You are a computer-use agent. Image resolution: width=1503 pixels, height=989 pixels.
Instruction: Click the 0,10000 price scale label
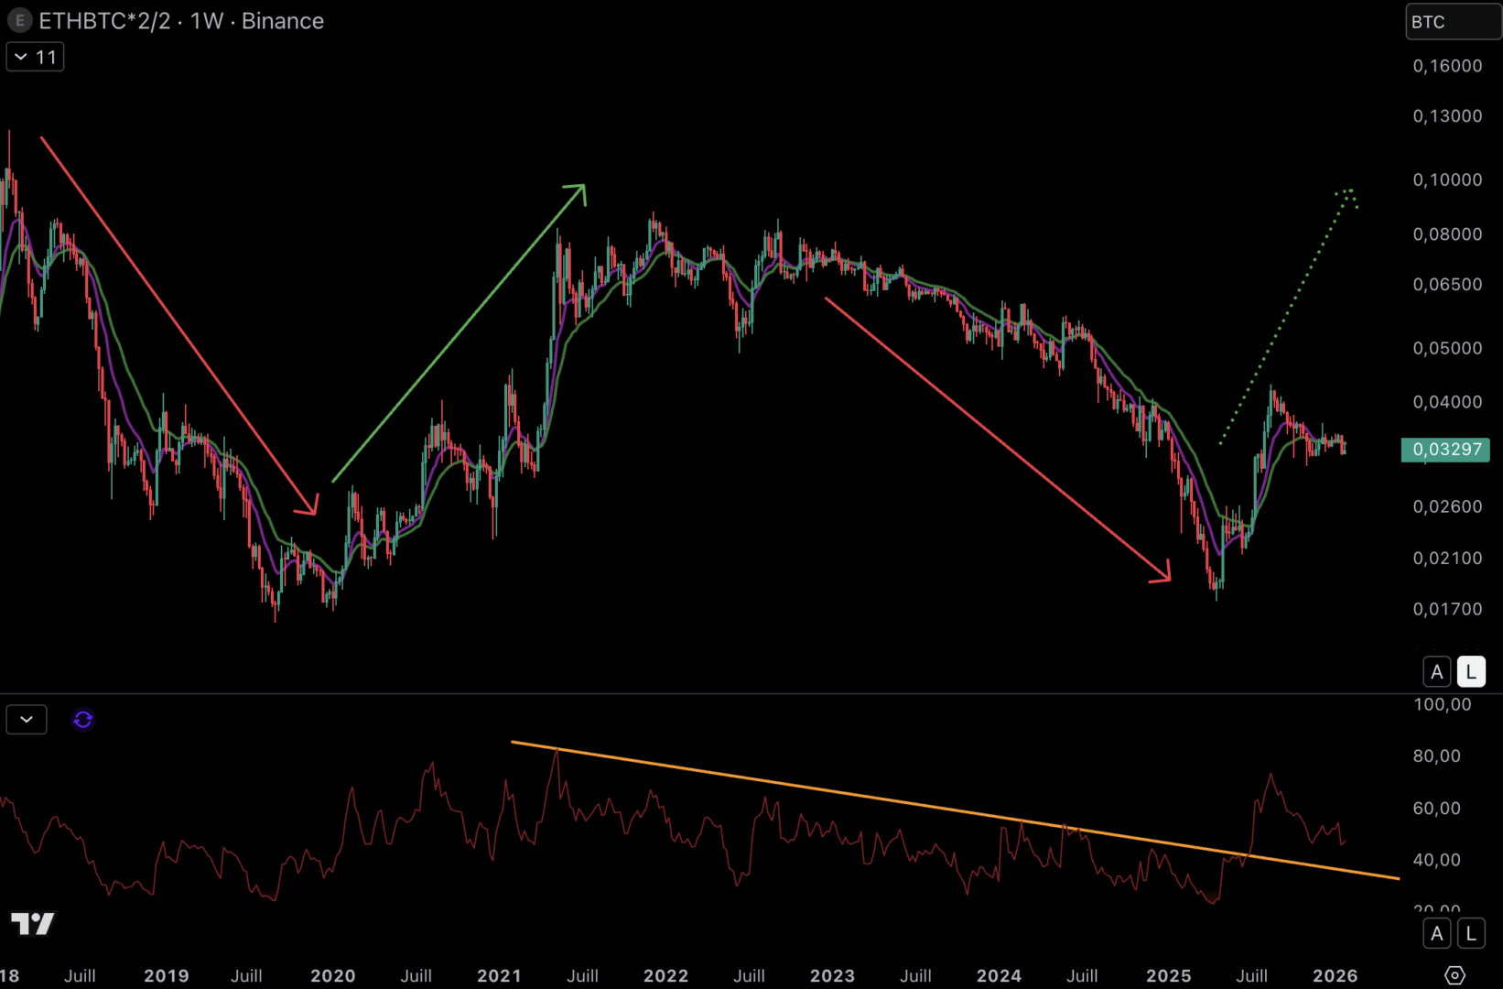1446,179
